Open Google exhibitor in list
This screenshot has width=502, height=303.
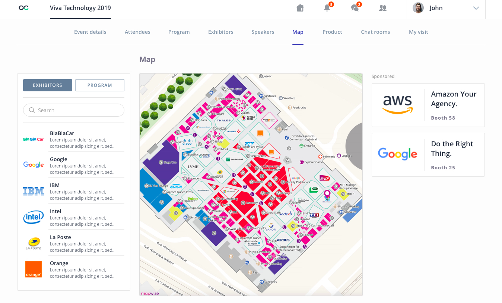click(74, 165)
